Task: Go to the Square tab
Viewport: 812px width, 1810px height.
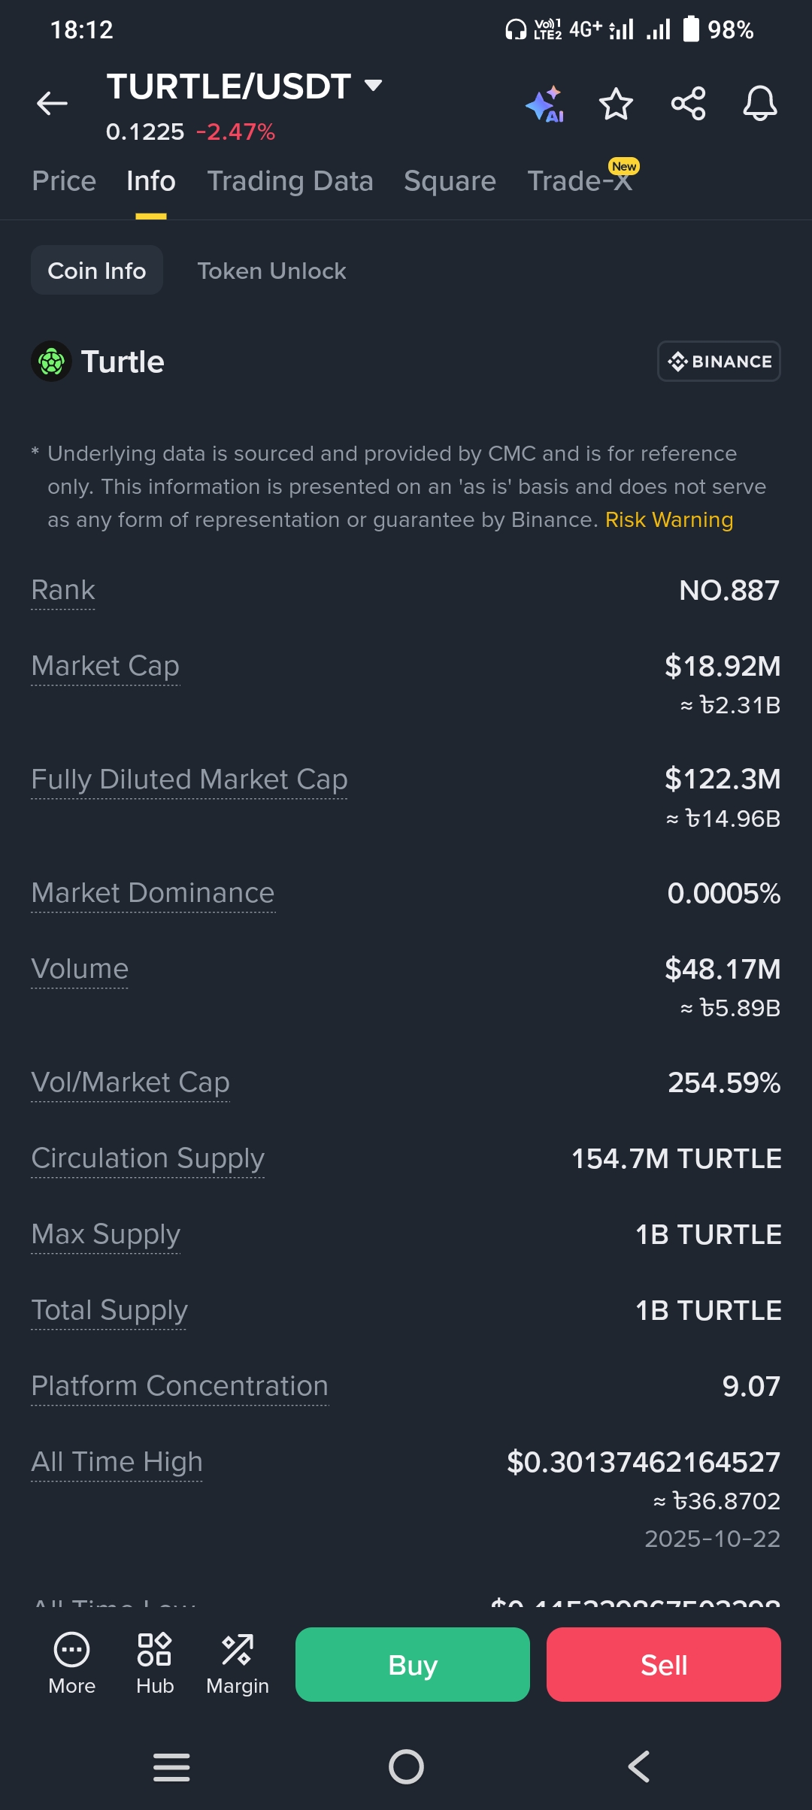Action: 450,181
